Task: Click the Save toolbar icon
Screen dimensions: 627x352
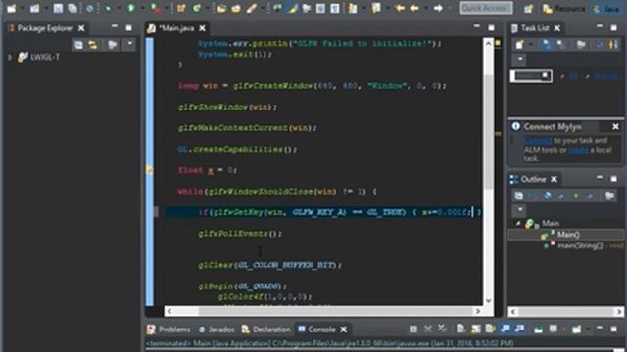Action: [58, 8]
